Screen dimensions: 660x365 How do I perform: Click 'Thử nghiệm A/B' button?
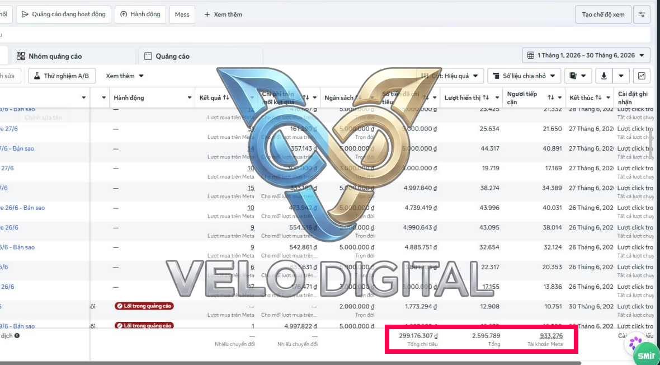pos(62,76)
